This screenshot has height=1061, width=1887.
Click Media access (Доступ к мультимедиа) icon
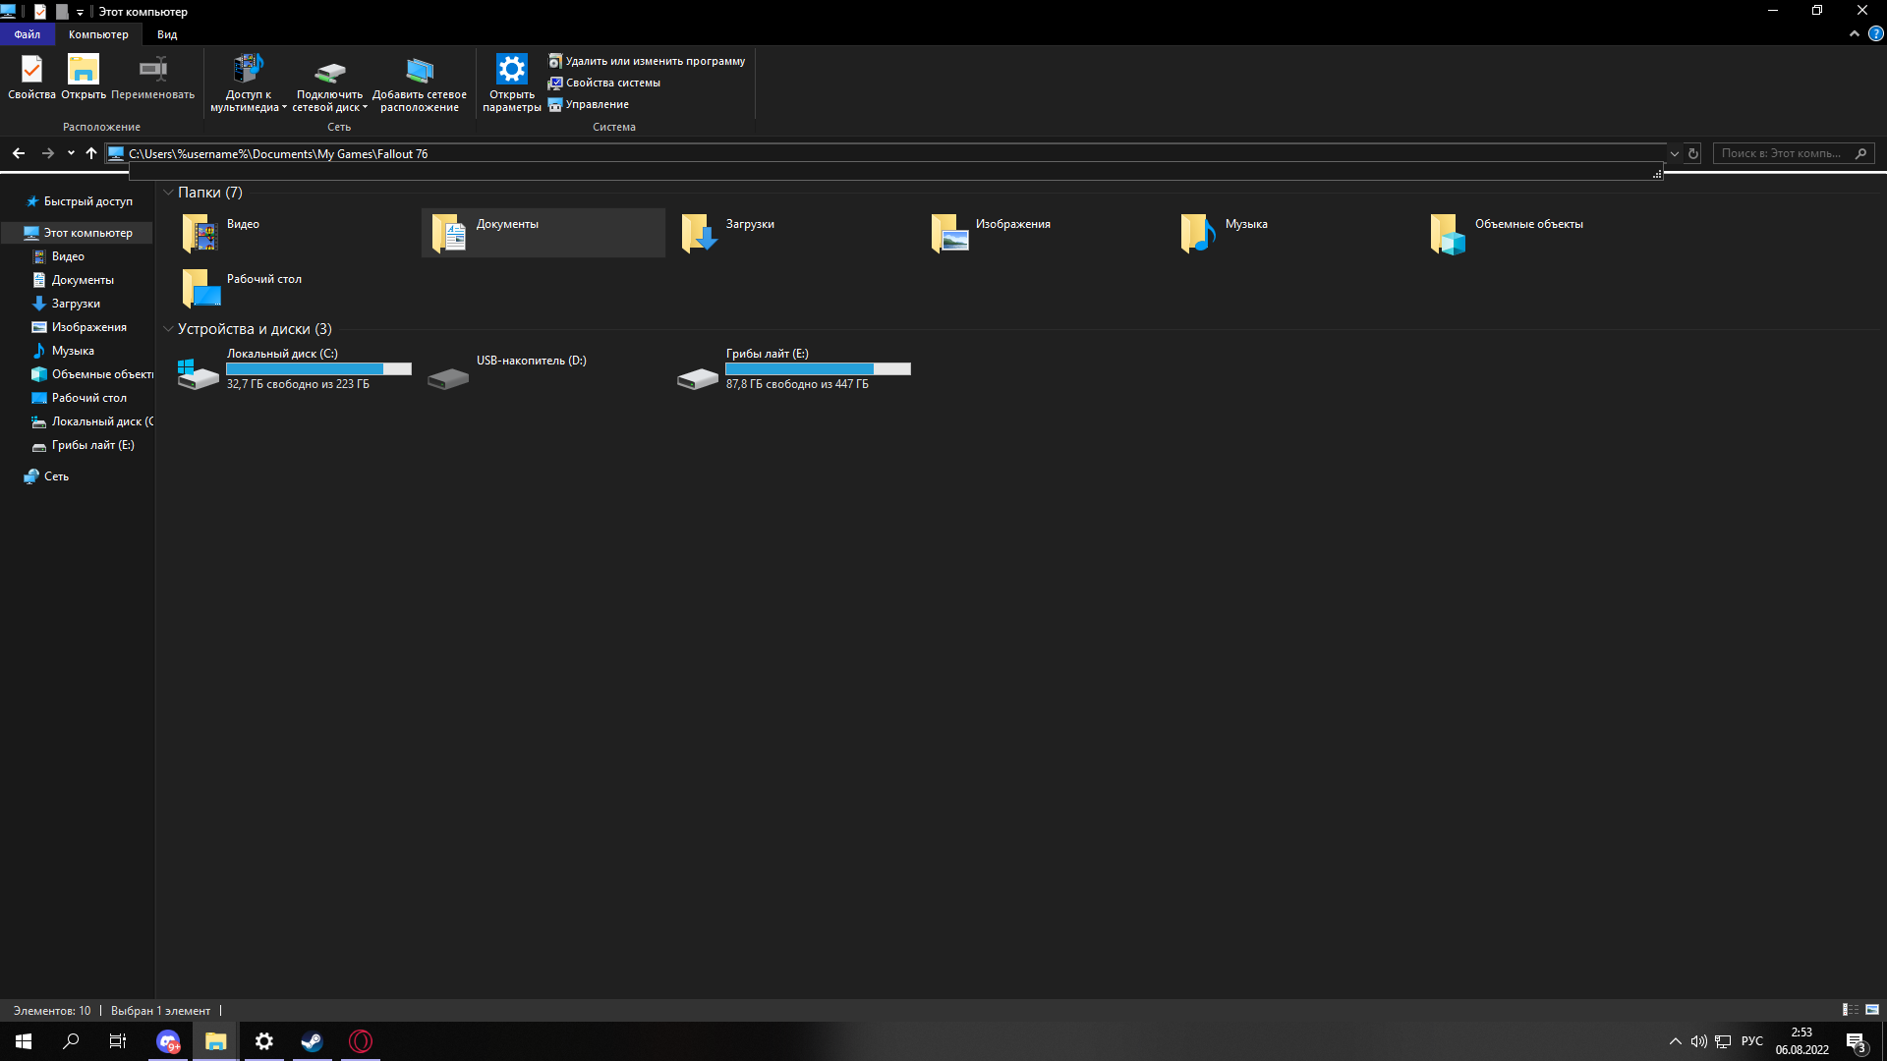click(247, 71)
